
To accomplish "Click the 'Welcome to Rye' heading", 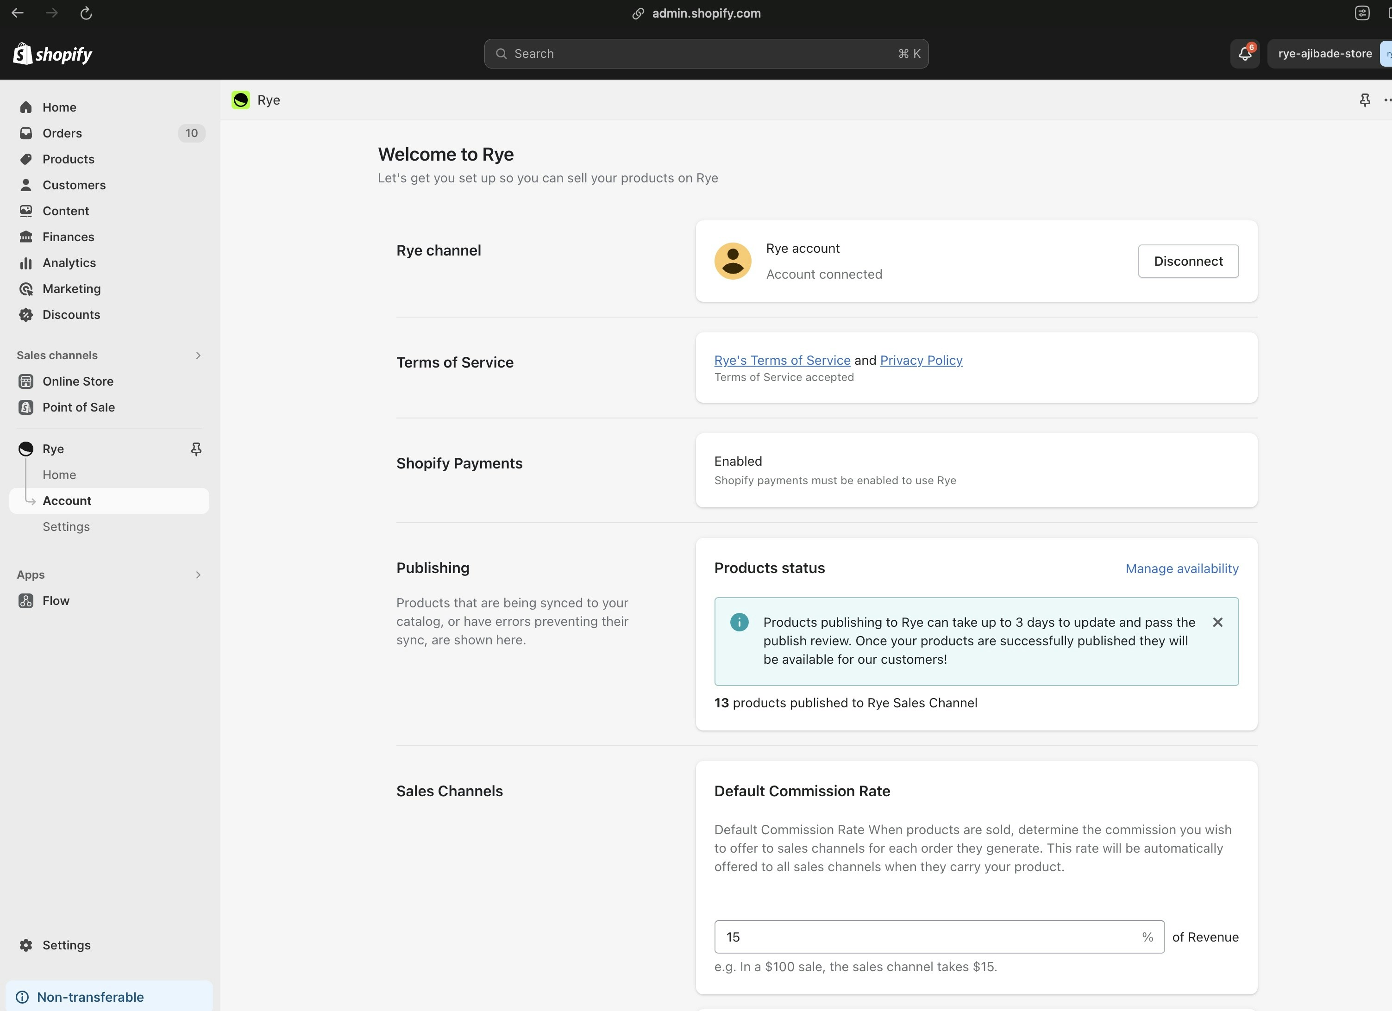I will (445, 154).
